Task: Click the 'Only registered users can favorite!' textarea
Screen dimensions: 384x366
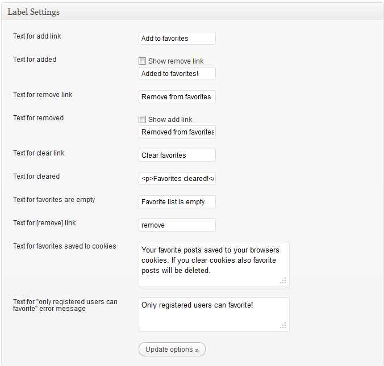Action: pos(213,314)
